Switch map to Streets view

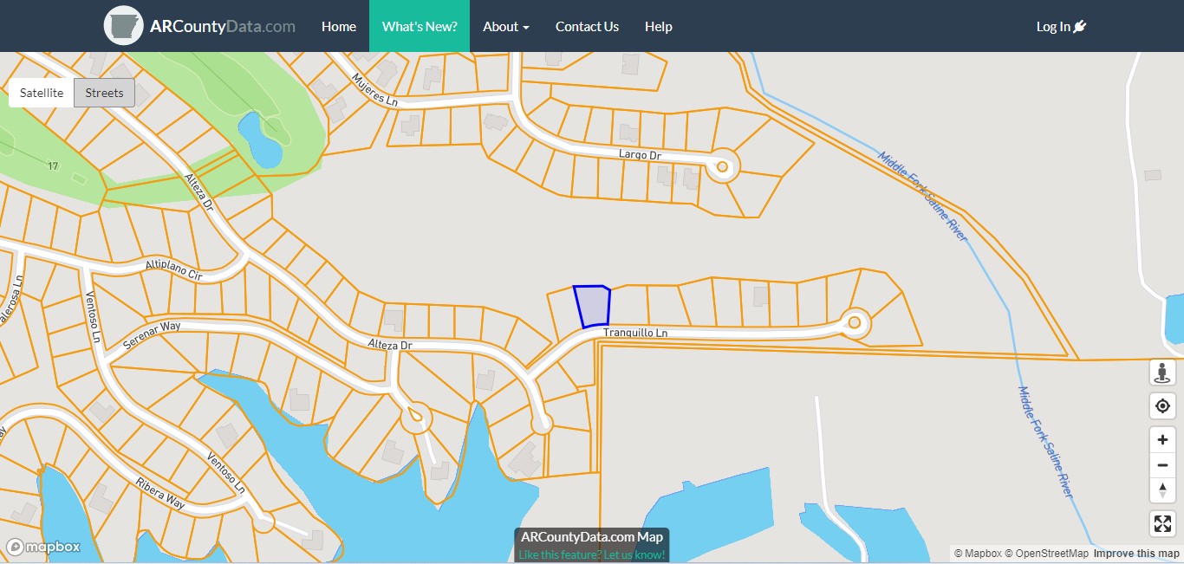click(x=104, y=93)
